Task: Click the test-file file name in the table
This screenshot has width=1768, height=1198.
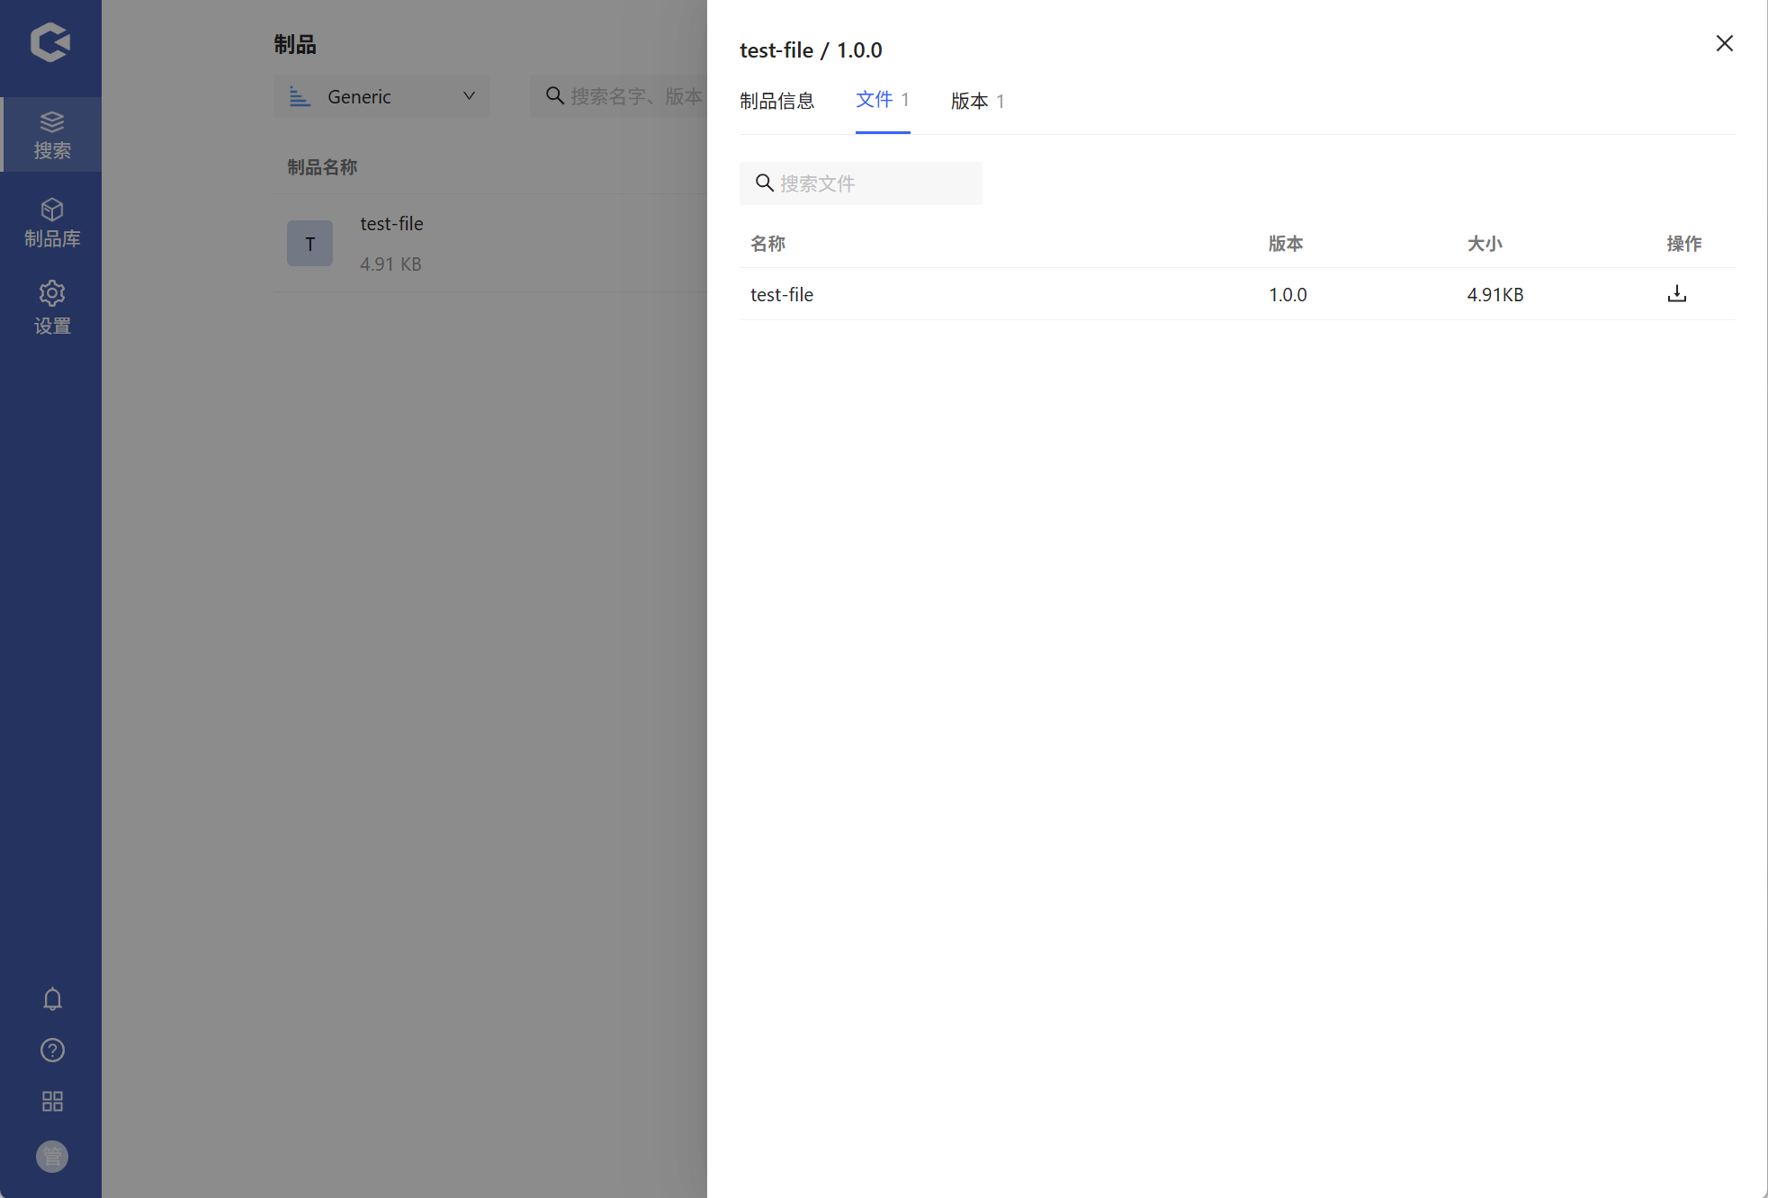Action: tap(782, 294)
